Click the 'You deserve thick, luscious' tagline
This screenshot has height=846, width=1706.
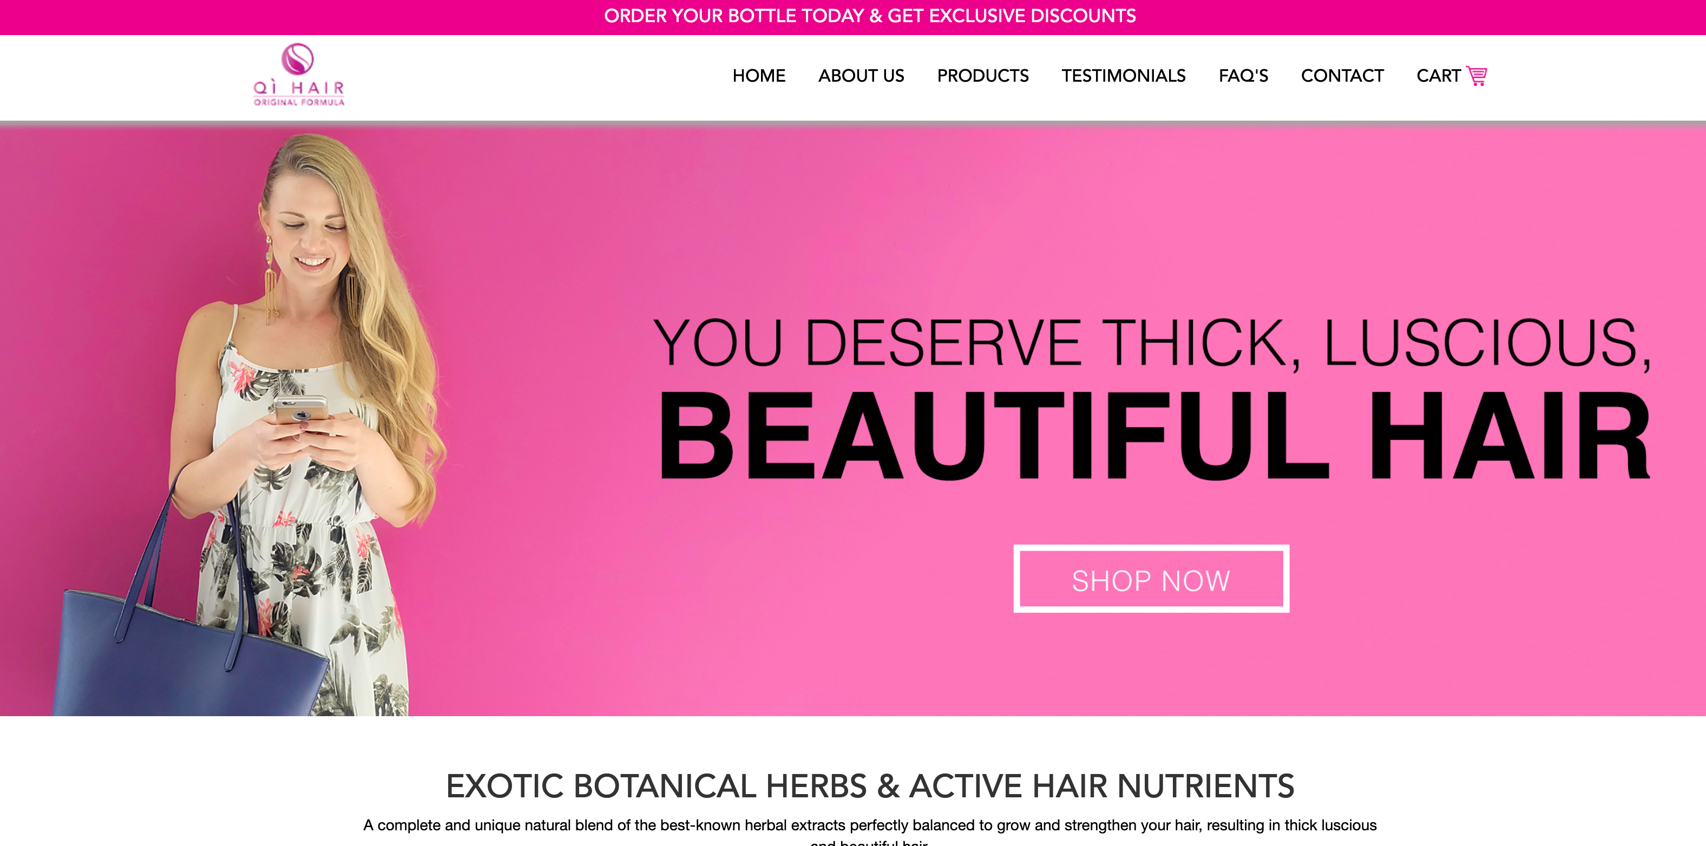coord(1152,343)
